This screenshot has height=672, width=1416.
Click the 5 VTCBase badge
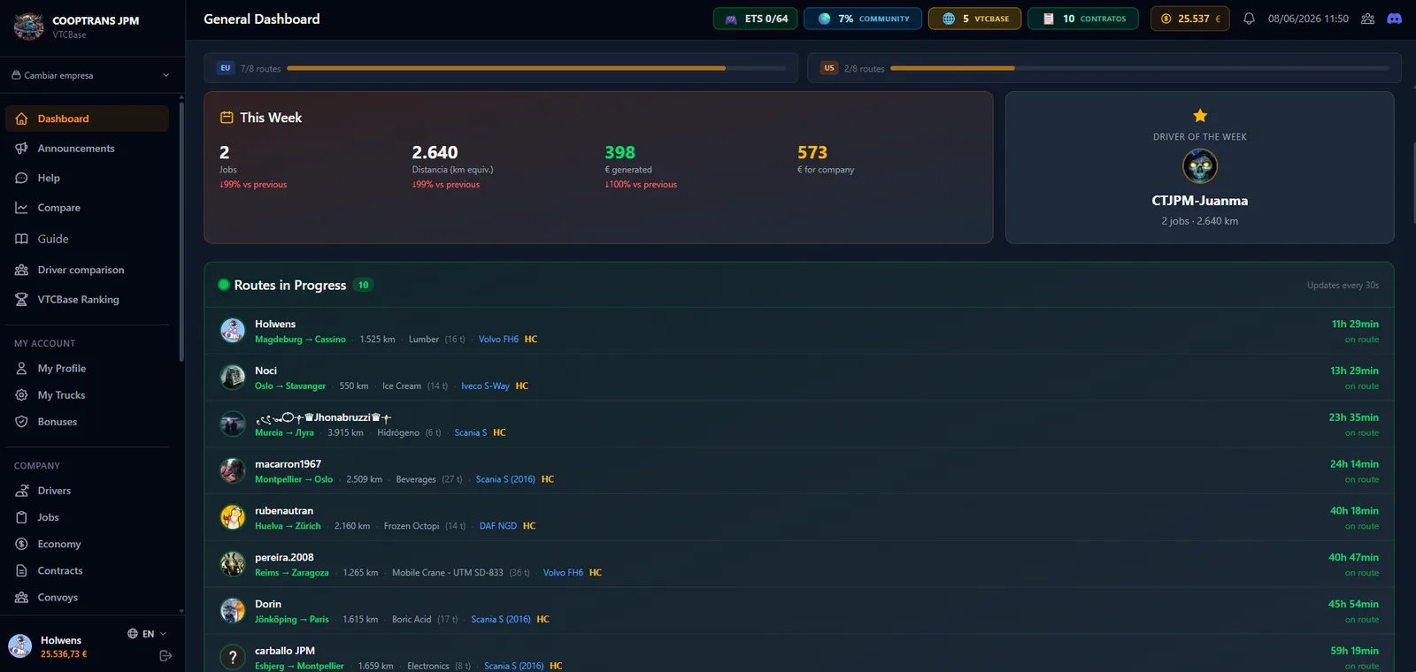pyautogui.click(x=974, y=19)
